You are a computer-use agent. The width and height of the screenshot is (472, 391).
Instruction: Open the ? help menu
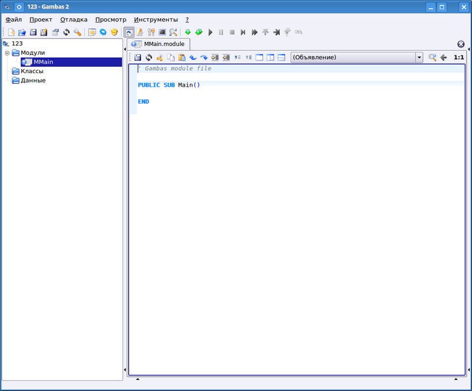[x=187, y=19]
